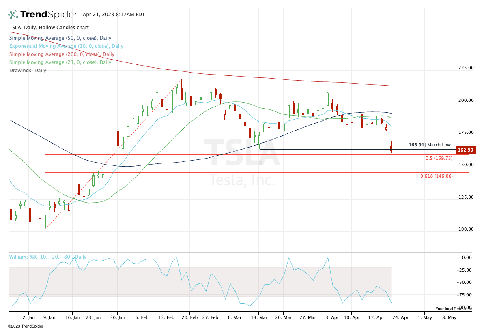The image size is (484, 330).
Task: Click the 10. Apr date label
Action: [x=352, y=318]
